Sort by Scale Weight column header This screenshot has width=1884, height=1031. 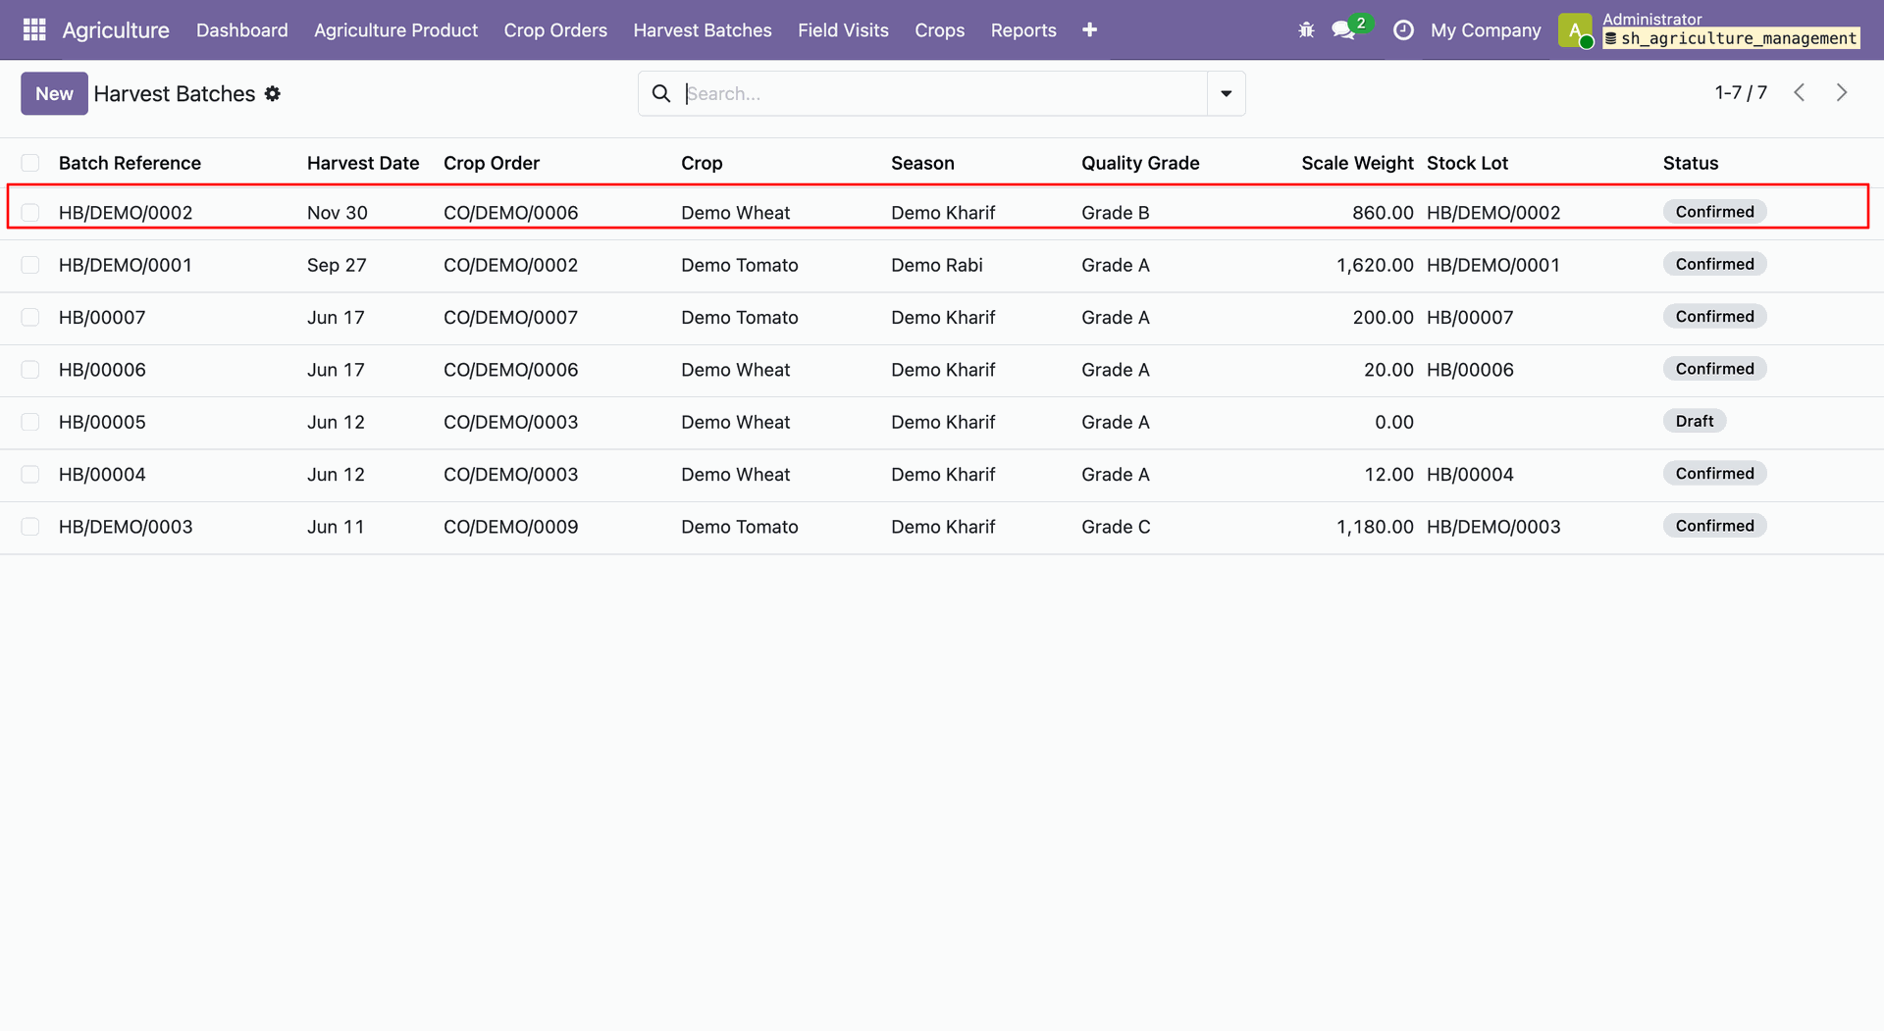click(1357, 163)
